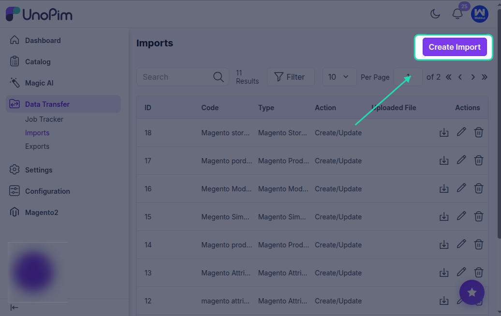501x316 pixels.
Task: Download import file for ID 14
Action: click(x=444, y=245)
